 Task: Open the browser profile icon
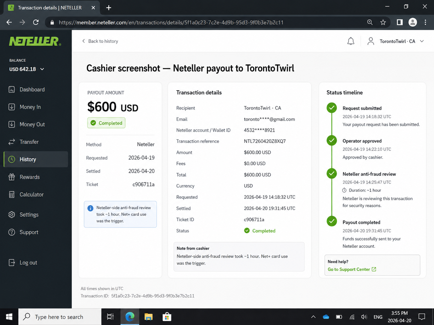413,22
